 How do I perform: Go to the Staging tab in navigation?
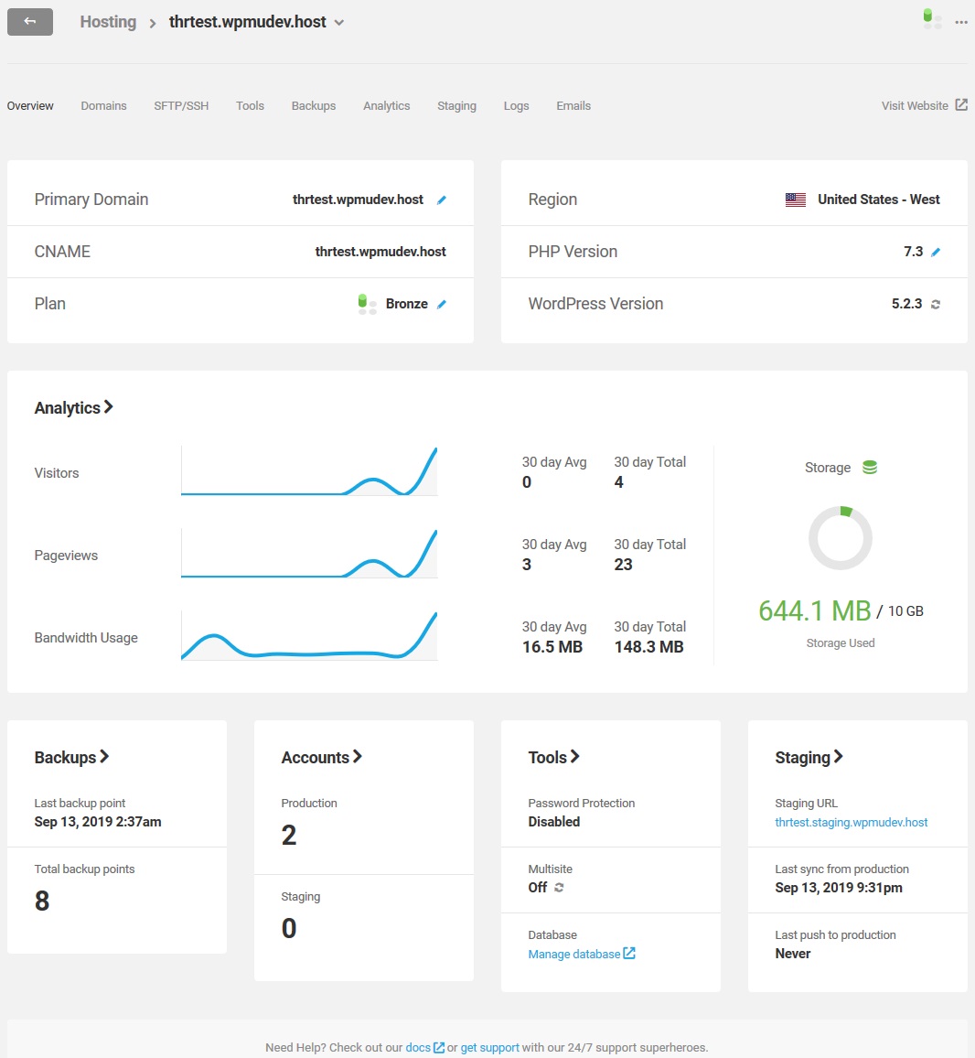click(456, 106)
